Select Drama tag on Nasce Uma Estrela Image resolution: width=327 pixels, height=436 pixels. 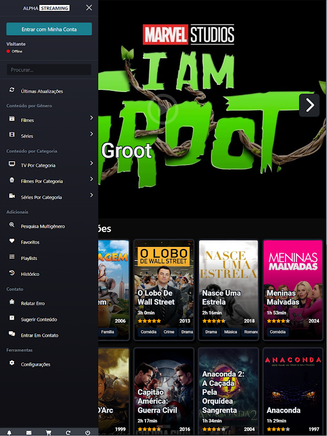point(211,332)
